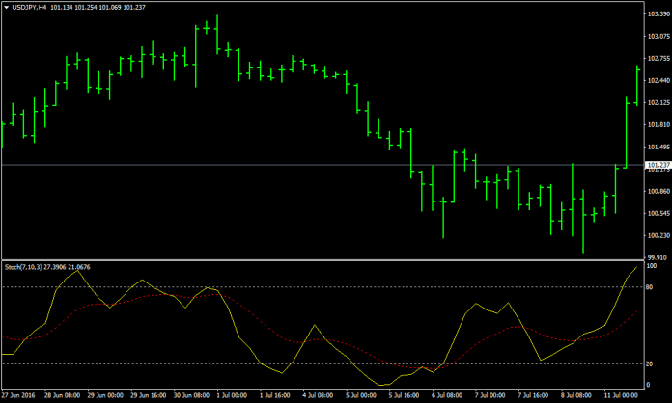
Task: Click the stochastic 80 level scale label
Action: click(x=652, y=287)
